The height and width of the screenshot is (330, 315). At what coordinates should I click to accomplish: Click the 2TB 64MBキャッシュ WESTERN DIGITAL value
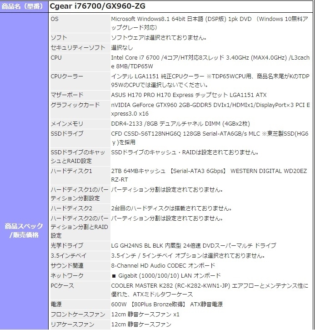[x=209, y=175]
